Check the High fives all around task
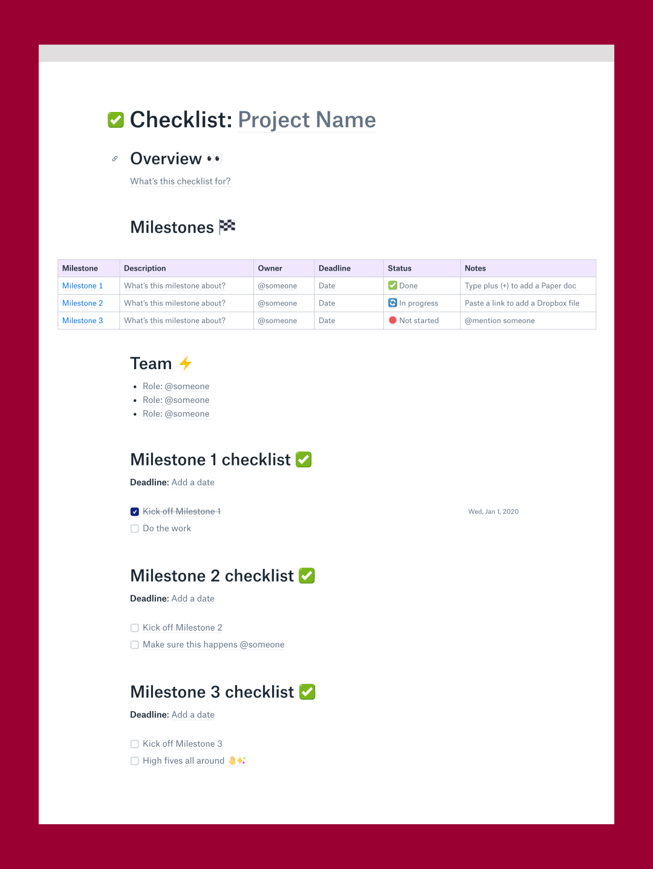Screen dimensions: 653x869 click(135, 761)
